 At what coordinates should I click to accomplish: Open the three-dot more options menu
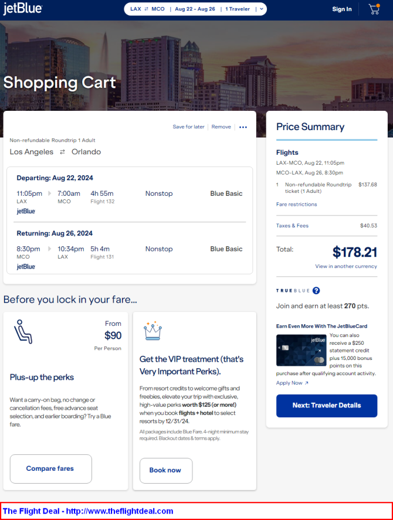tap(243, 127)
